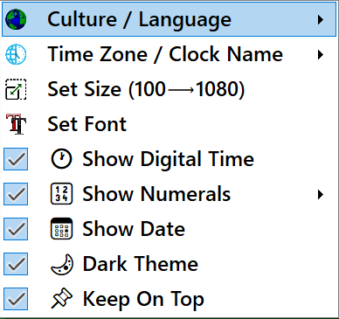Uncheck the Show Digital Time checkbox

pyautogui.click(x=16, y=159)
